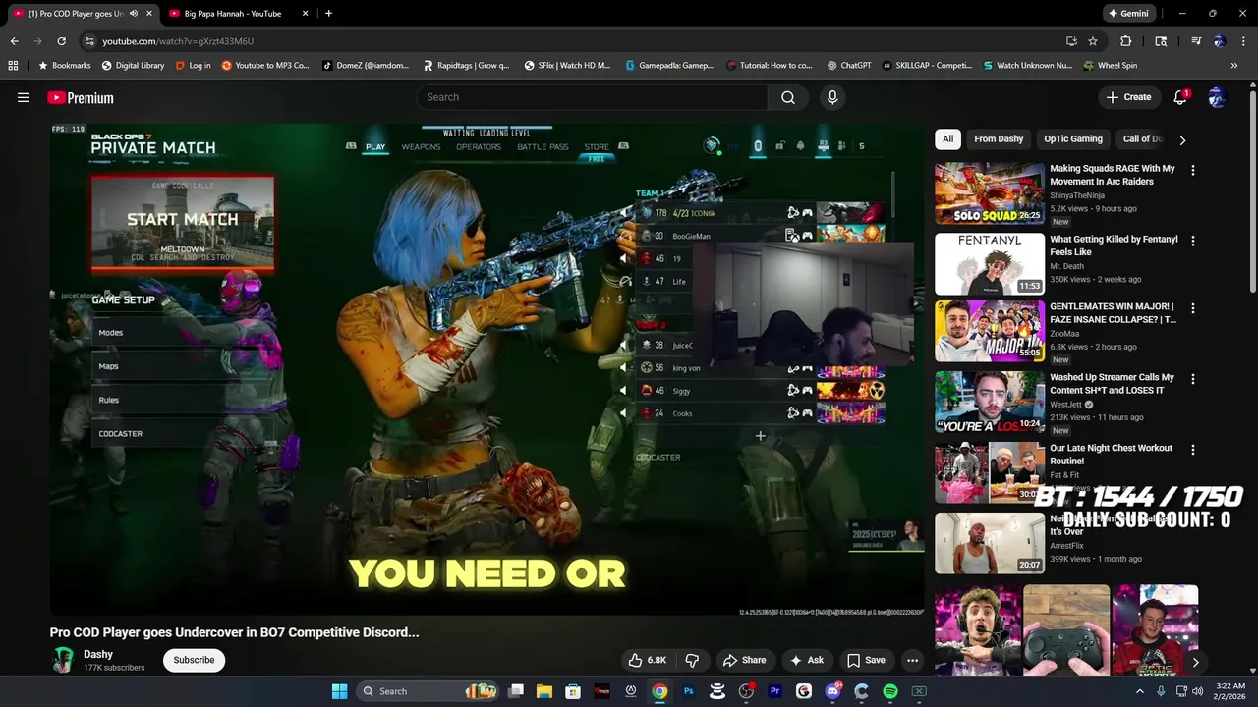Open options for Making Squads RAGE video
Image resolution: width=1258 pixels, height=707 pixels.
pos(1193,170)
